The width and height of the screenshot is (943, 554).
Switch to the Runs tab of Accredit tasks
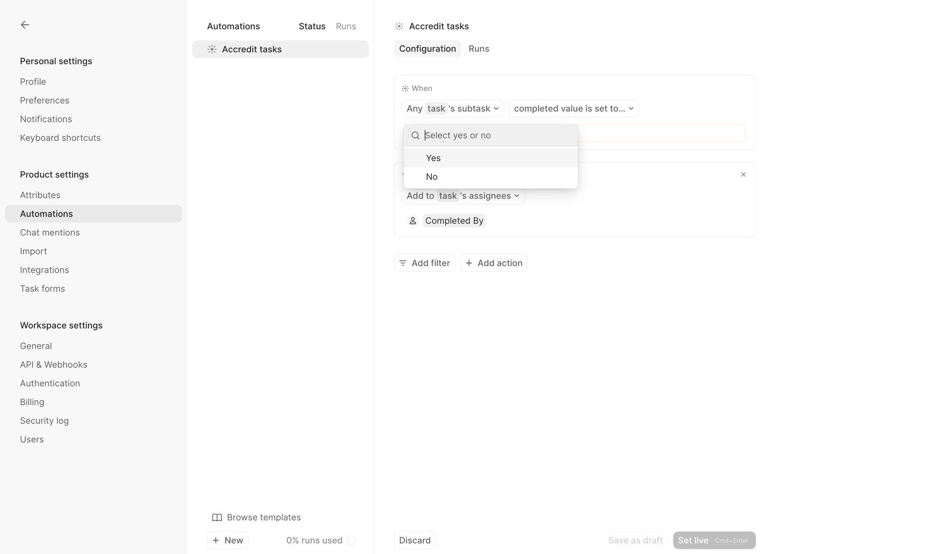(x=479, y=49)
